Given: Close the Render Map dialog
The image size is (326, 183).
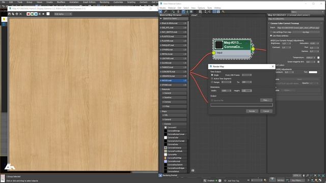Looking at the screenshot, I should 273,67.
